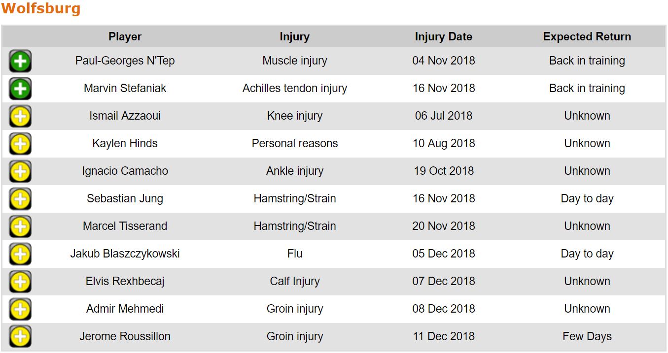Click yellow plus icon beside Sebastian Jung

(x=20, y=199)
